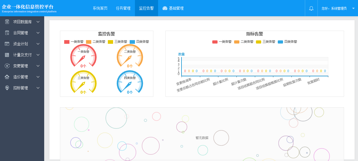358x161 pixels.
Task: Select the 监控告警 tab
Action: tap(147, 8)
